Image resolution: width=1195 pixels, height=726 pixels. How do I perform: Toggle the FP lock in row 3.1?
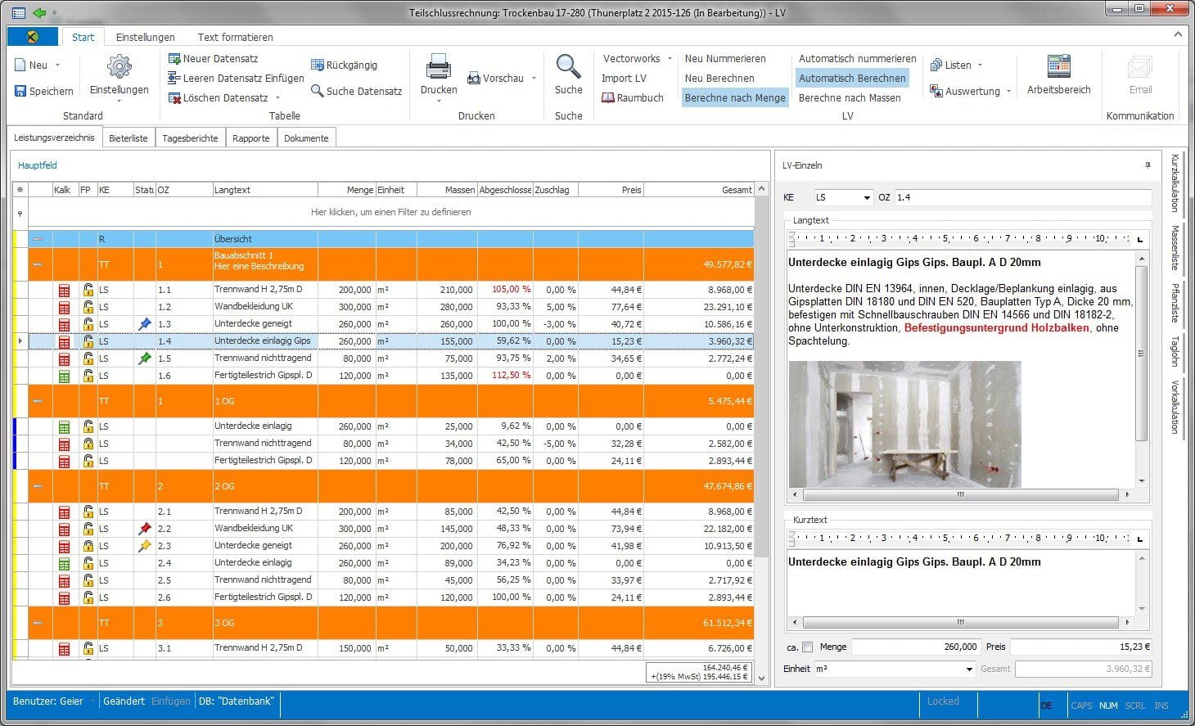(88, 648)
